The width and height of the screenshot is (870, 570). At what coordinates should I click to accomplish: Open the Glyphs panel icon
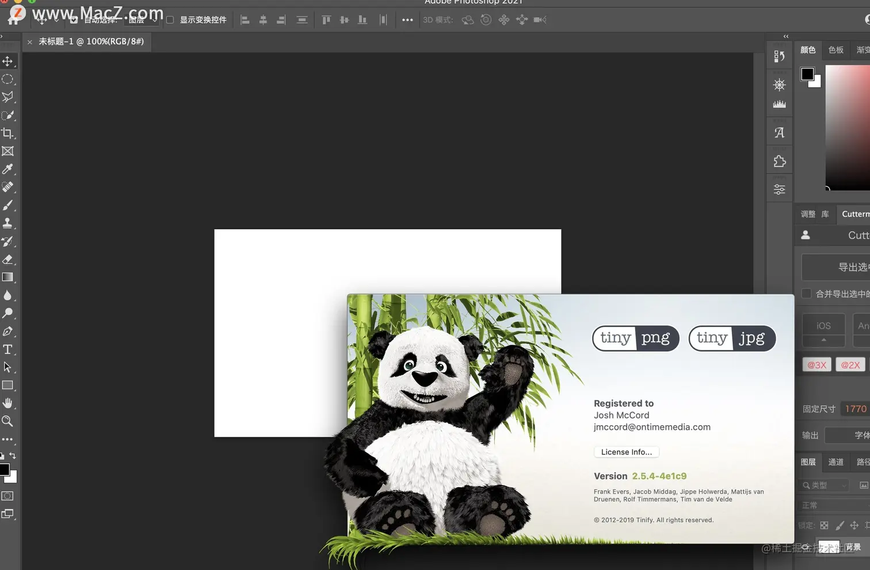point(779,133)
